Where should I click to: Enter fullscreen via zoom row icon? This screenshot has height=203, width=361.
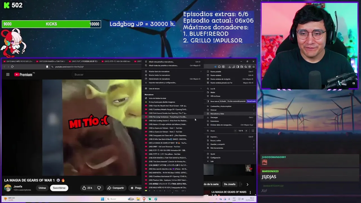[x=253, y=131]
